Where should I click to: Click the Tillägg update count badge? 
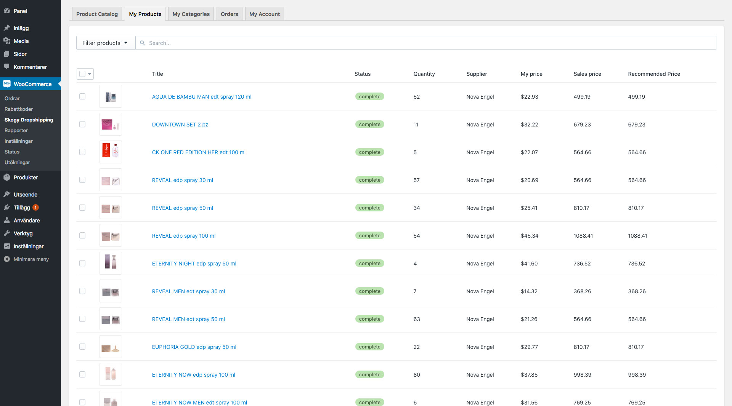(35, 208)
